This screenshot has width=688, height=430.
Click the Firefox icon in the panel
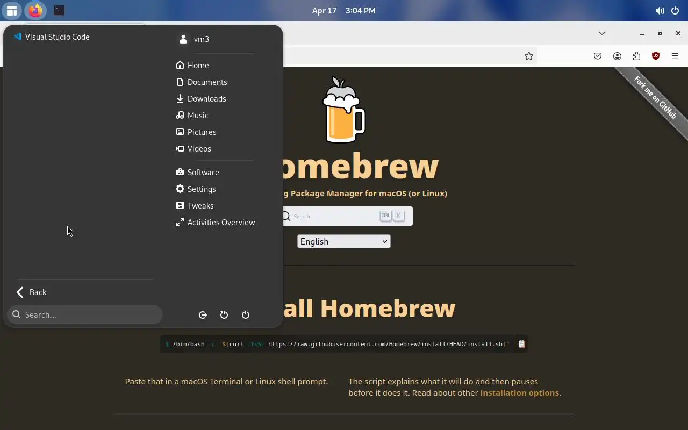click(35, 10)
